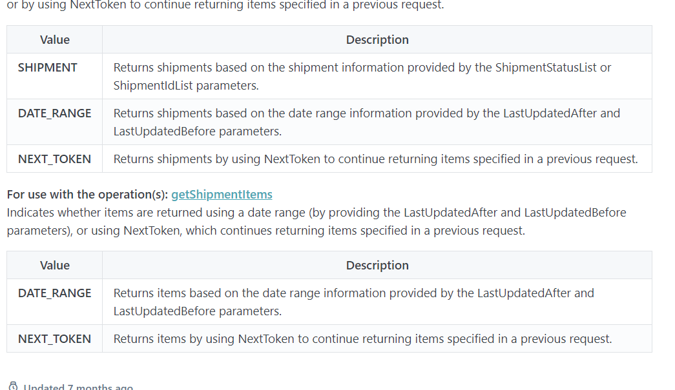Click the SHIPMENT row description about ShipmentStatusList
This screenshot has height=390, width=675.
click(362, 76)
